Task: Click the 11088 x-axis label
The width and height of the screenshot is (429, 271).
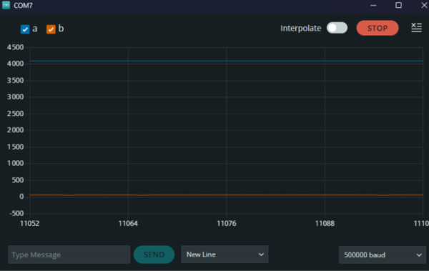Action: 325,223
